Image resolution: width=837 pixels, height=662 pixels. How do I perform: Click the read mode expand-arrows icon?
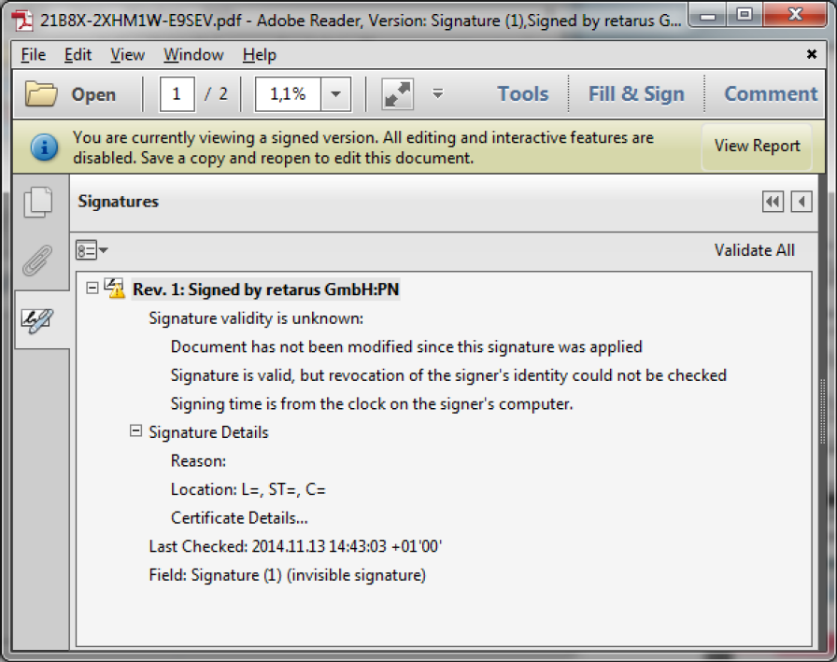(x=398, y=94)
